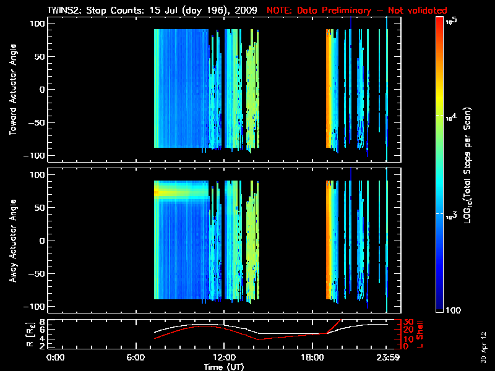Click the 'Time (UT)' x-axis label
This screenshot has height=371, width=495.
point(223,366)
